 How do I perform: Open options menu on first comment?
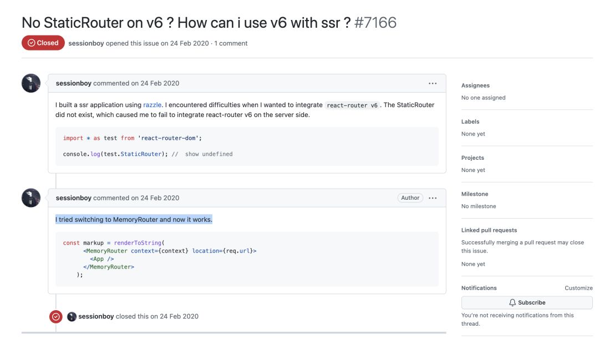(433, 83)
